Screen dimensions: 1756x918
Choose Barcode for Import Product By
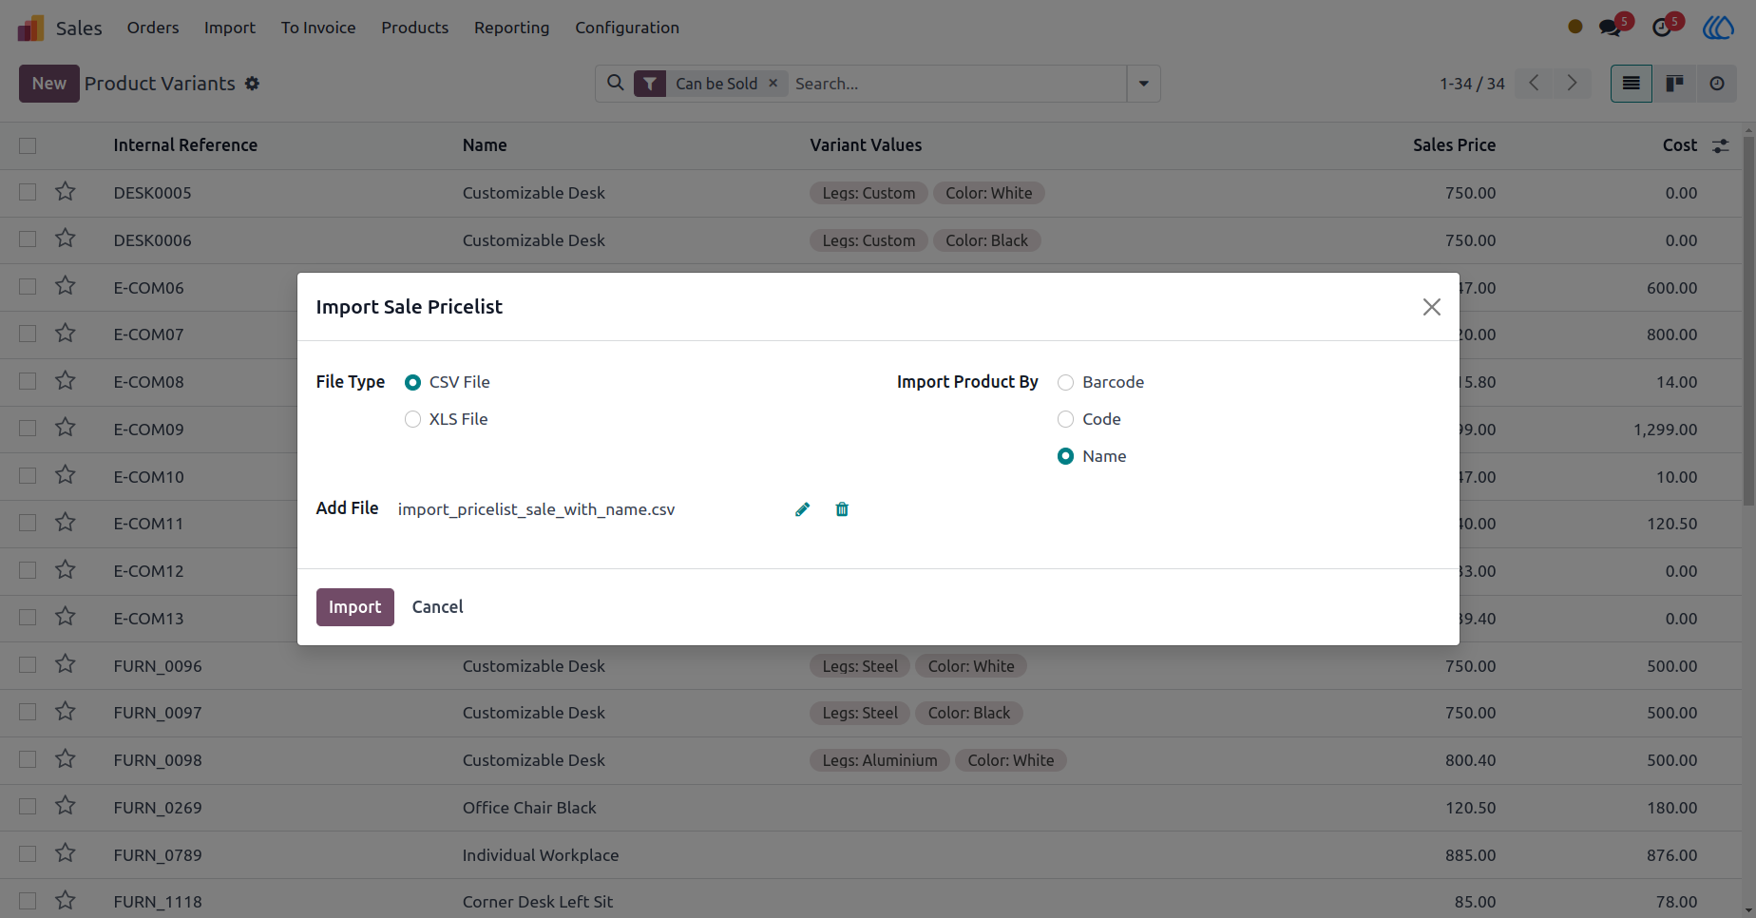tap(1065, 382)
